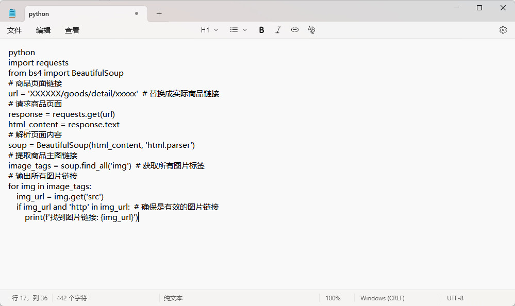
Task: Close the Notepad window
Action: point(503,8)
